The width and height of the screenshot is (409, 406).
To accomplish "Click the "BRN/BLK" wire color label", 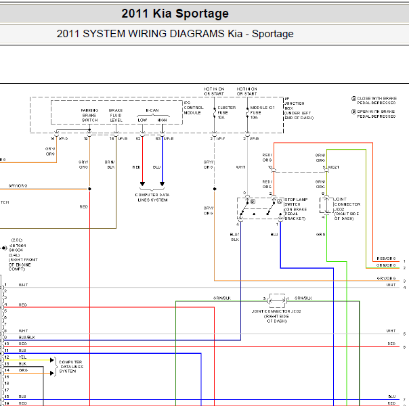I will (110, 164).
